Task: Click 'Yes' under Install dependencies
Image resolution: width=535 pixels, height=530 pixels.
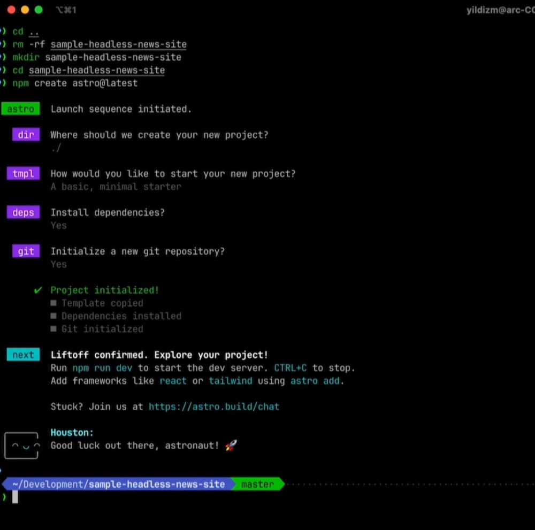Action: click(x=59, y=226)
